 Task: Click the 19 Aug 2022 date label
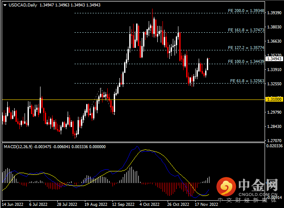(95, 205)
